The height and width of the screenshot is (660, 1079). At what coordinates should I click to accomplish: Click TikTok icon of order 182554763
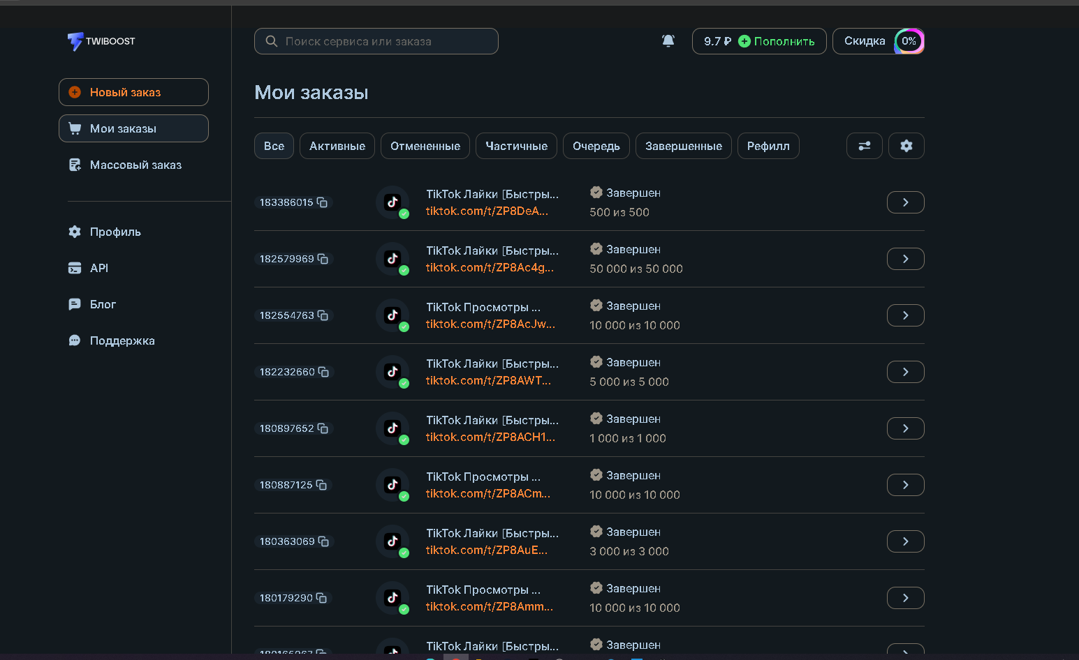point(392,315)
